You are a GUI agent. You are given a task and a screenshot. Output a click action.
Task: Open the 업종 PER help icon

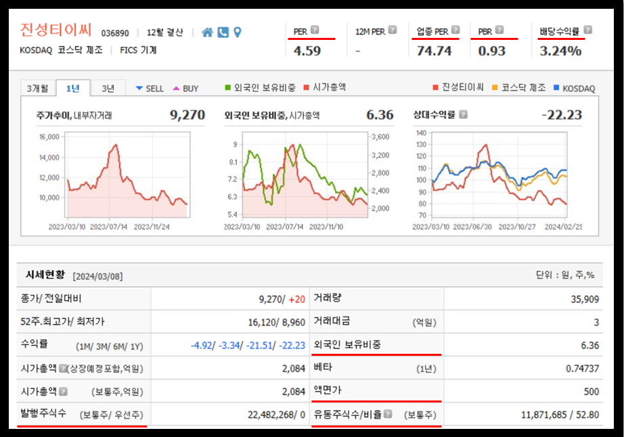pyautogui.click(x=455, y=30)
